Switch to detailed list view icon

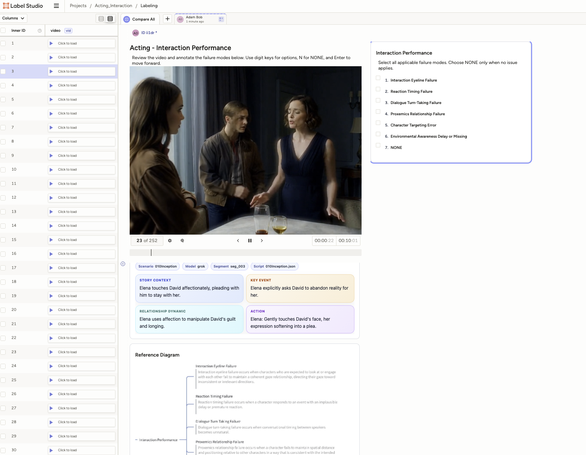(x=110, y=19)
